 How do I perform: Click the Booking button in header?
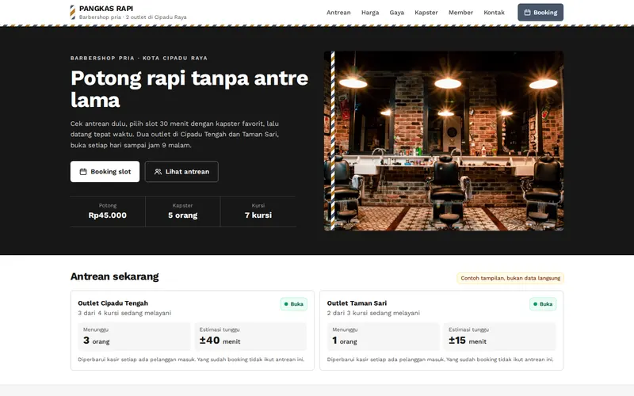[x=540, y=13]
